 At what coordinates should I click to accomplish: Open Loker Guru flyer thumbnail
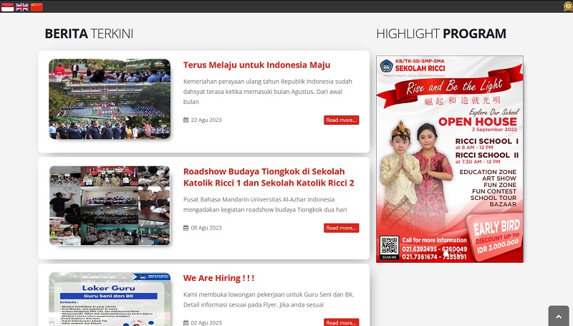[x=110, y=299]
